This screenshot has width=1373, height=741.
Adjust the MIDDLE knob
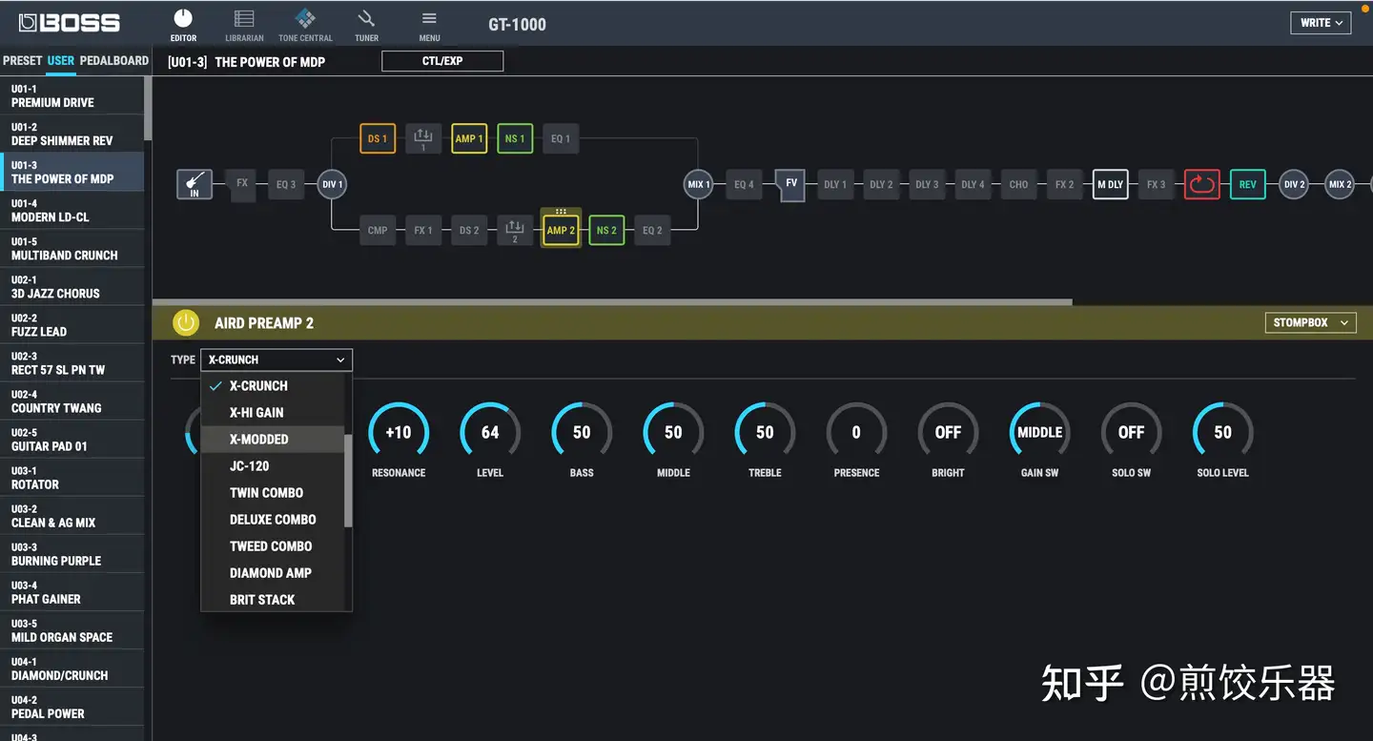point(673,433)
